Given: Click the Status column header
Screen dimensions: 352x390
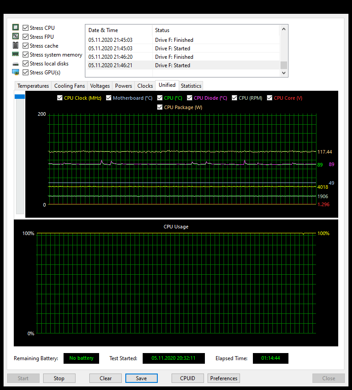Looking at the screenshot, I should click(x=216, y=30).
